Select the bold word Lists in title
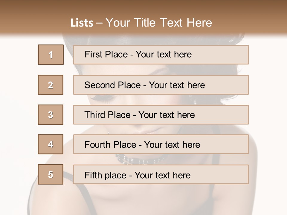287x215 pixels. pos(82,23)
